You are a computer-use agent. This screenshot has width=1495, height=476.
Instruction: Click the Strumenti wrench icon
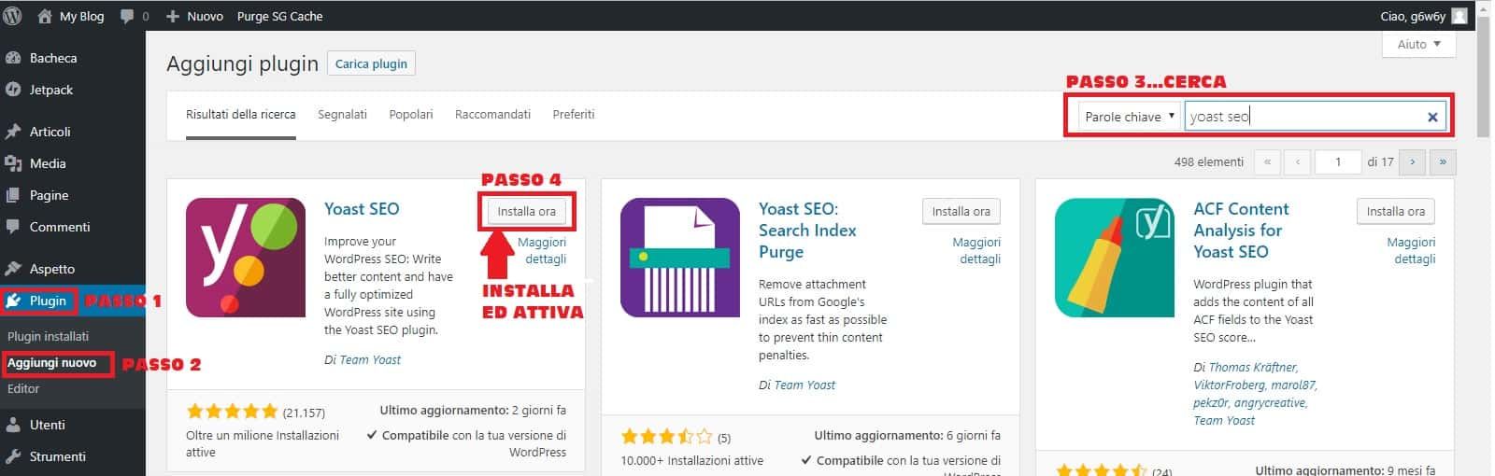click(13, 456)
